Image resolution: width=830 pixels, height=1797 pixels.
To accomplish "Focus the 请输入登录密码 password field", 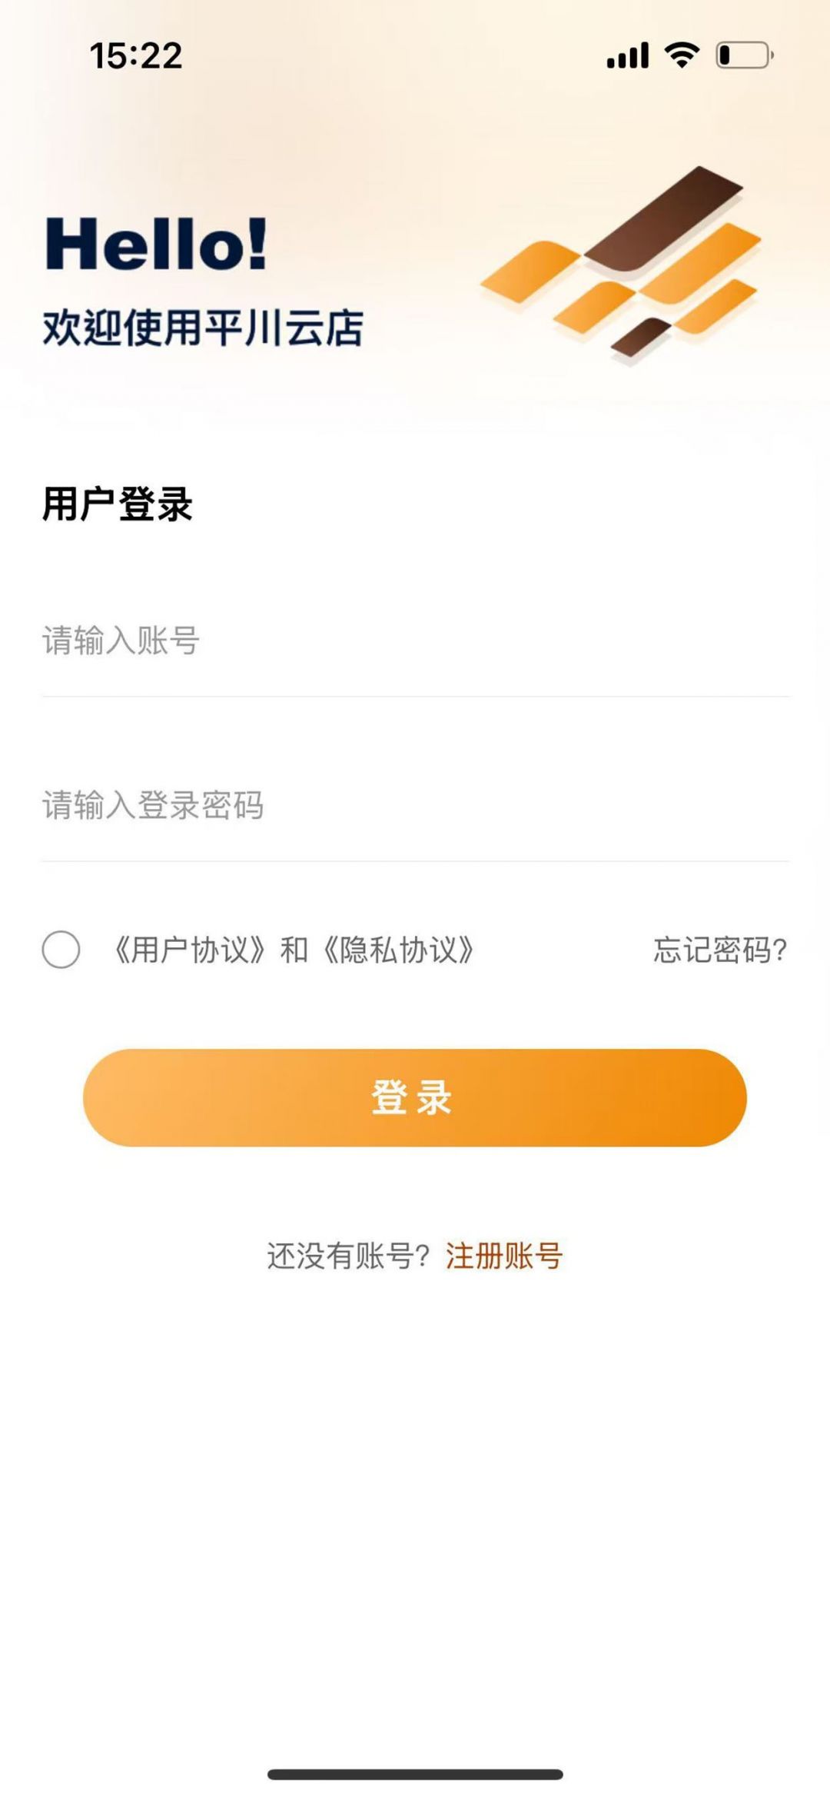I will pyautogui.click(x=415, y=805).
